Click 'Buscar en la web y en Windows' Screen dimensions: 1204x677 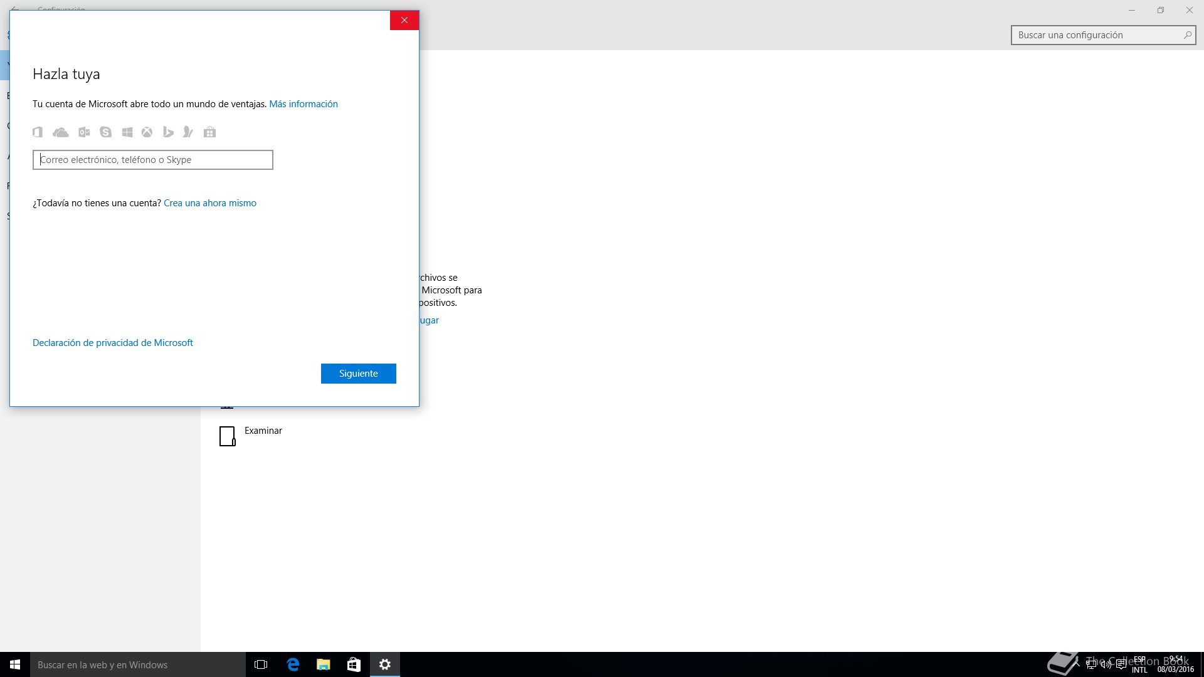[138, 664]
